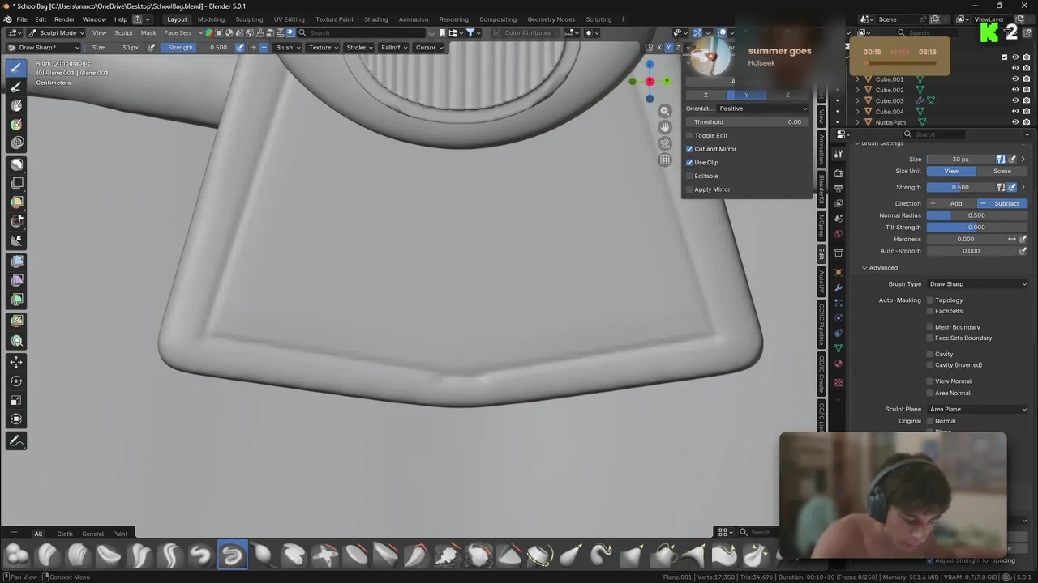
Task: Click the selected brush thumbnail in asset shelf
Action: 232,555
